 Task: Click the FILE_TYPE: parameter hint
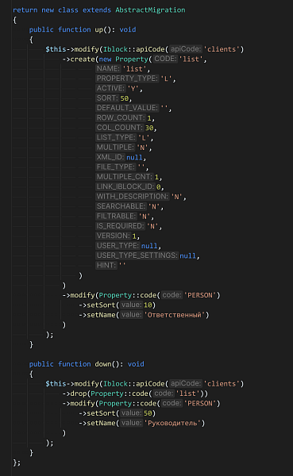115,167
